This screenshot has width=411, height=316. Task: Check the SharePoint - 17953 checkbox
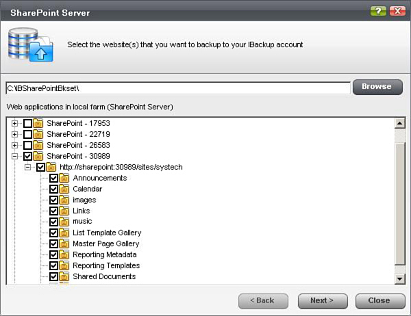tap(28, 123)
